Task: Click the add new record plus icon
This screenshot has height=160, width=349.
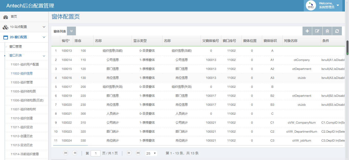Action: click(307, 31)
